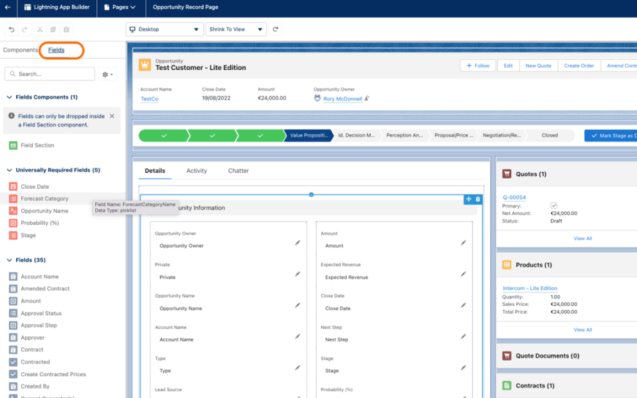Screen dimensions: 637x398
Task: Click View All under Products
Action: tap(582, 329)
